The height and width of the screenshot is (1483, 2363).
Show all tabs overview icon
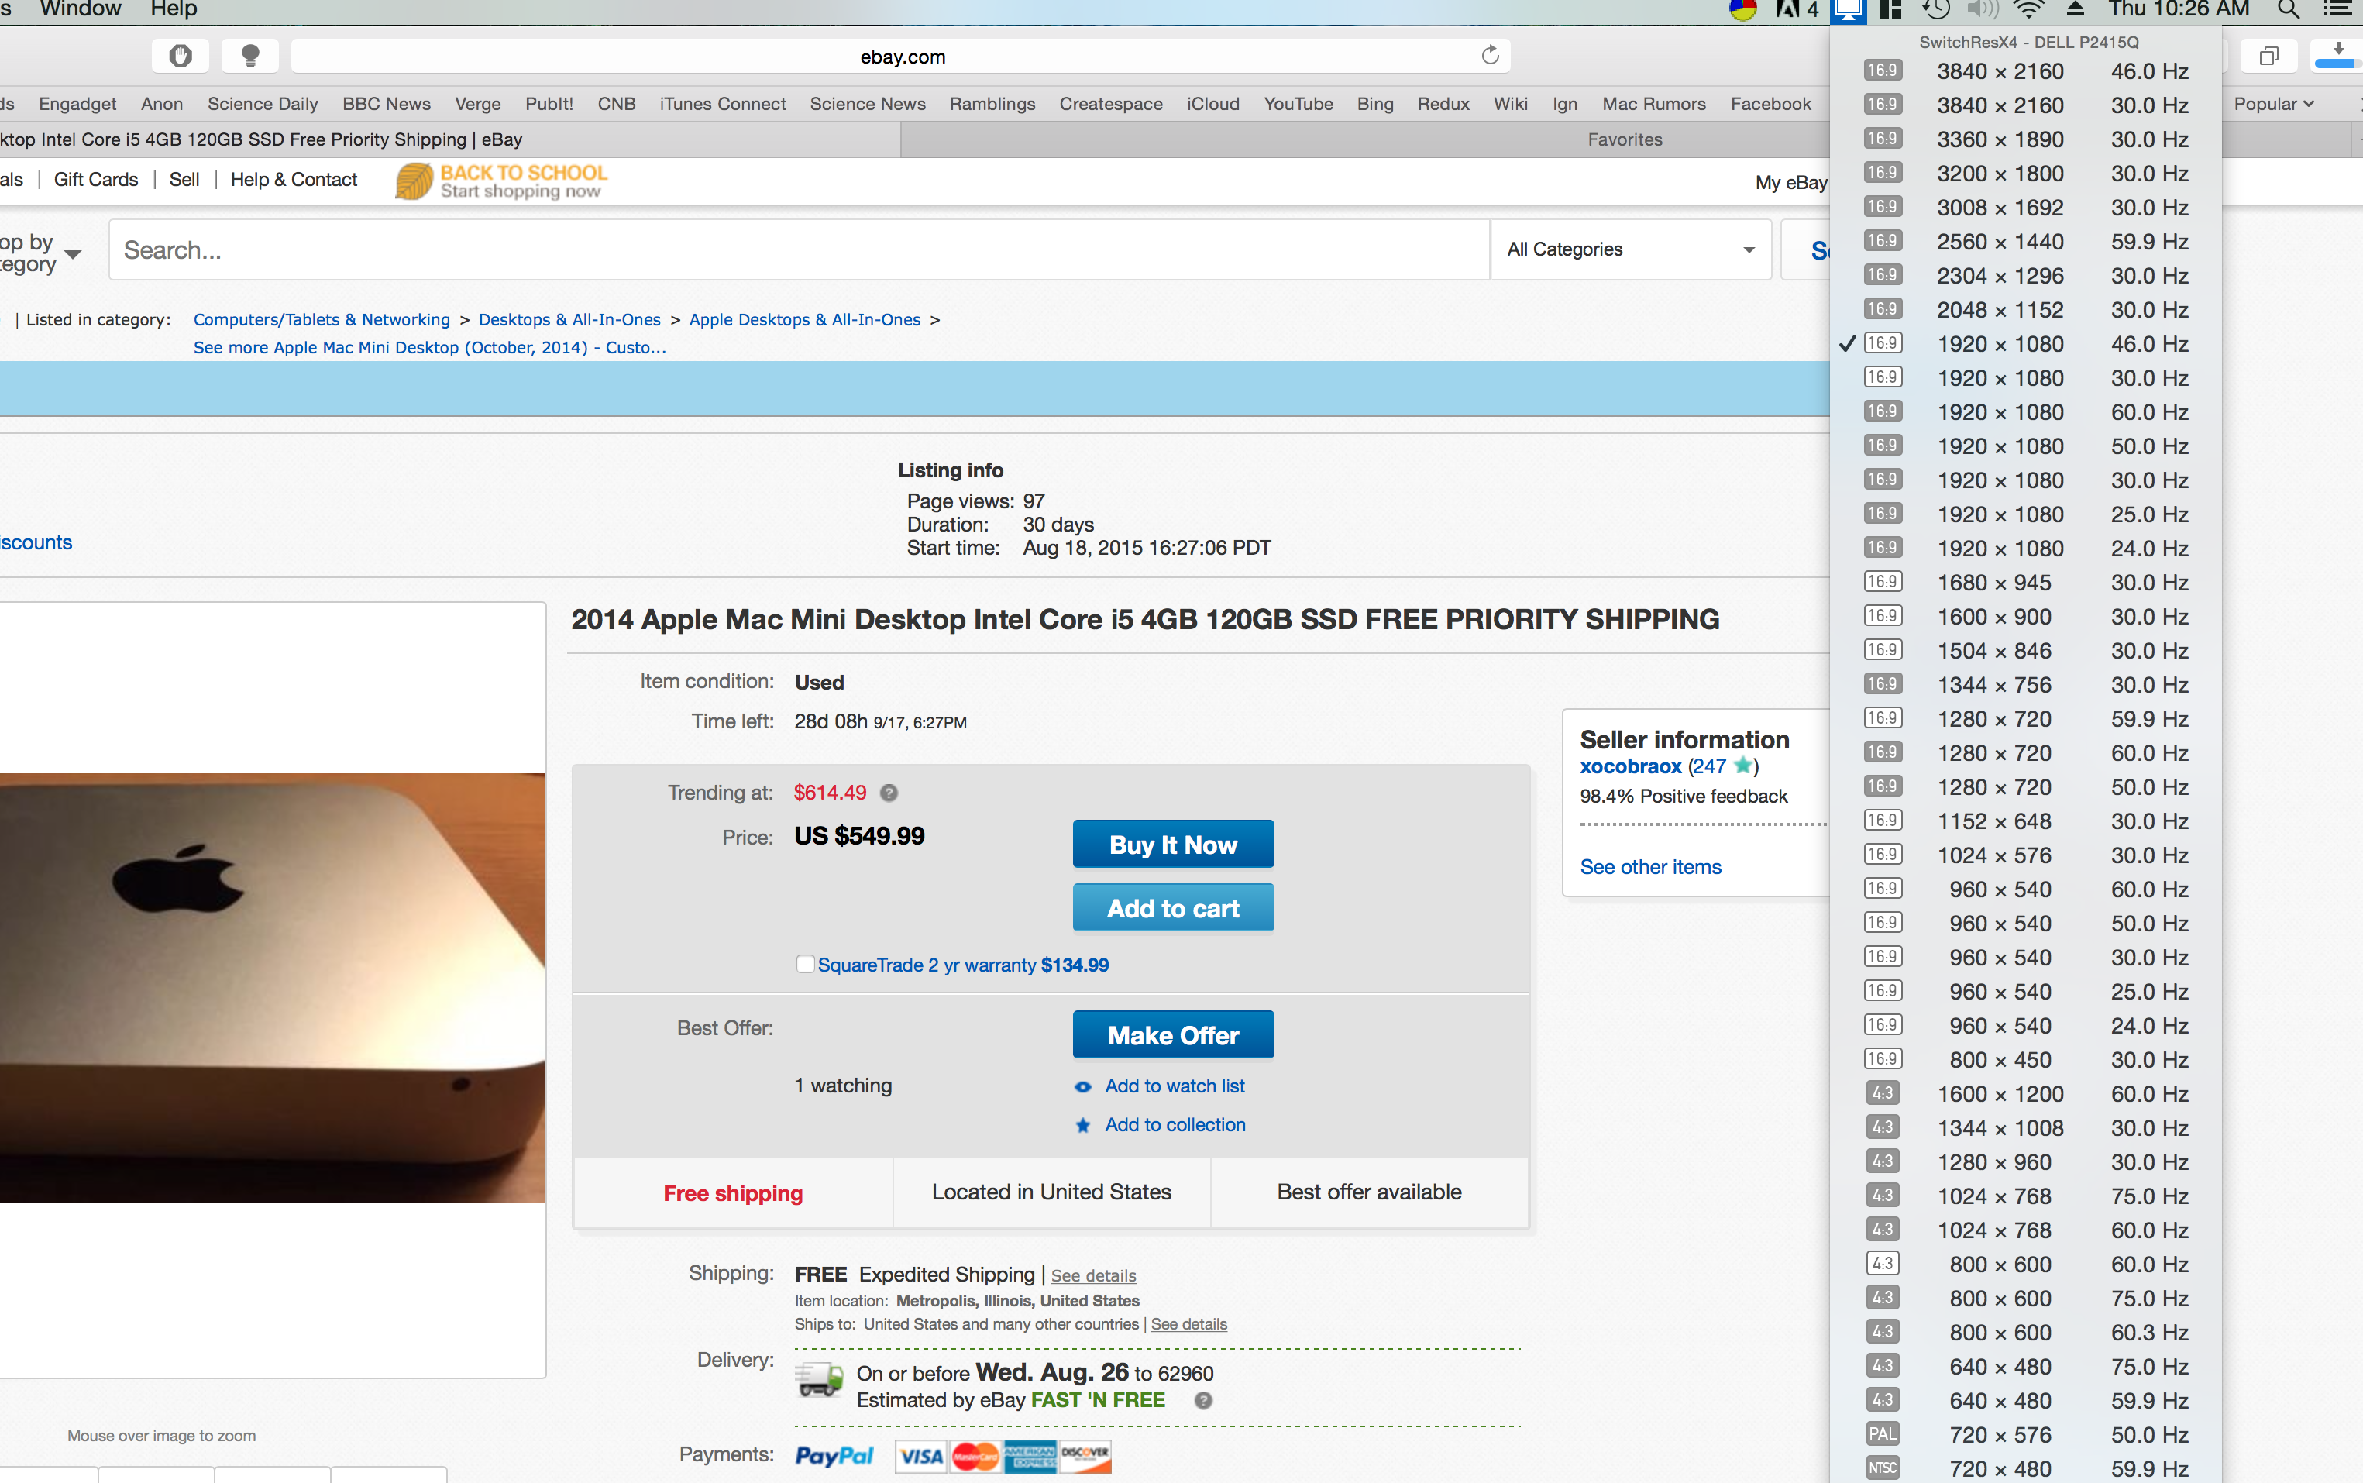(2268, 56)
